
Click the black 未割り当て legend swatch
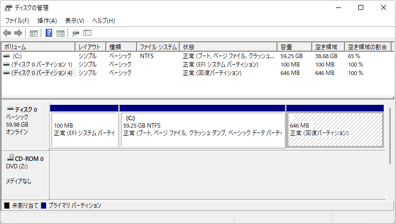click(7, 206)
